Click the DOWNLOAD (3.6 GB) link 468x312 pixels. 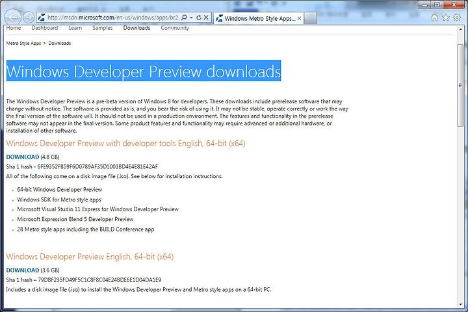pos(23,270)
